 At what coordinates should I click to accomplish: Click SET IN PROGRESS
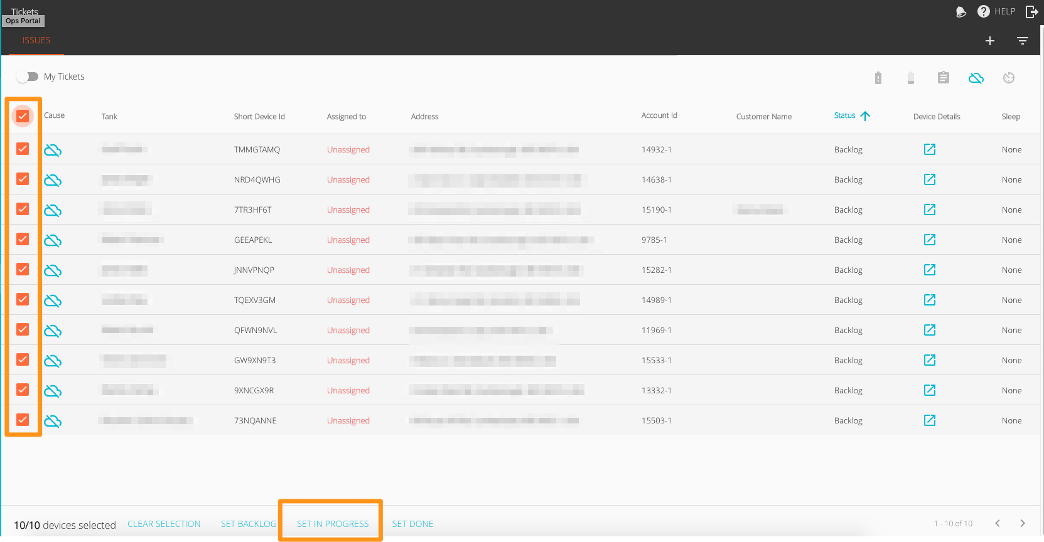(333, 524)
